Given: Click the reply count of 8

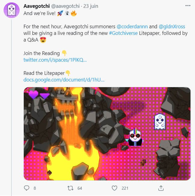Looking at the screenshot, I should click(35, 188).
